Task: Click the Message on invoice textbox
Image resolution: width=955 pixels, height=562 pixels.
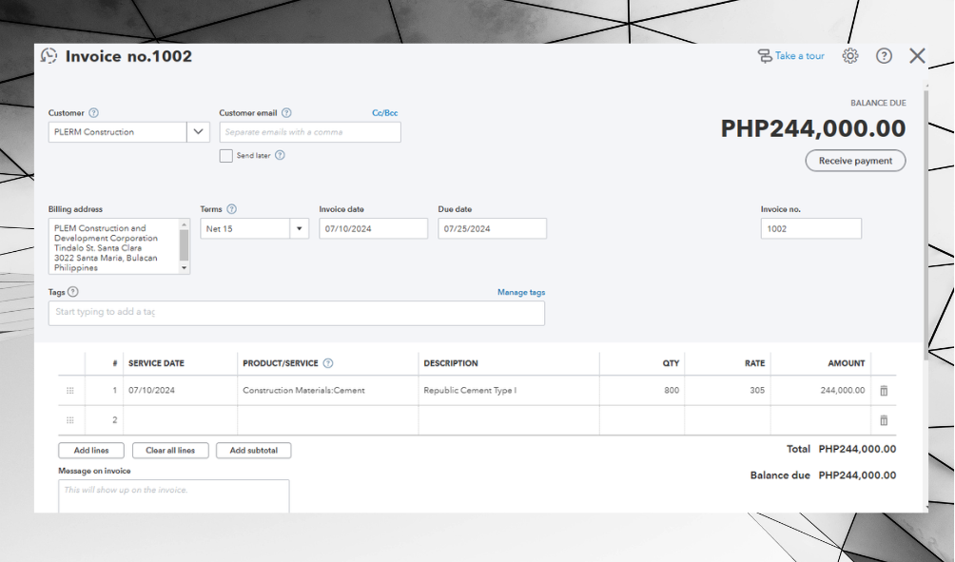Action: coord(173,496)
